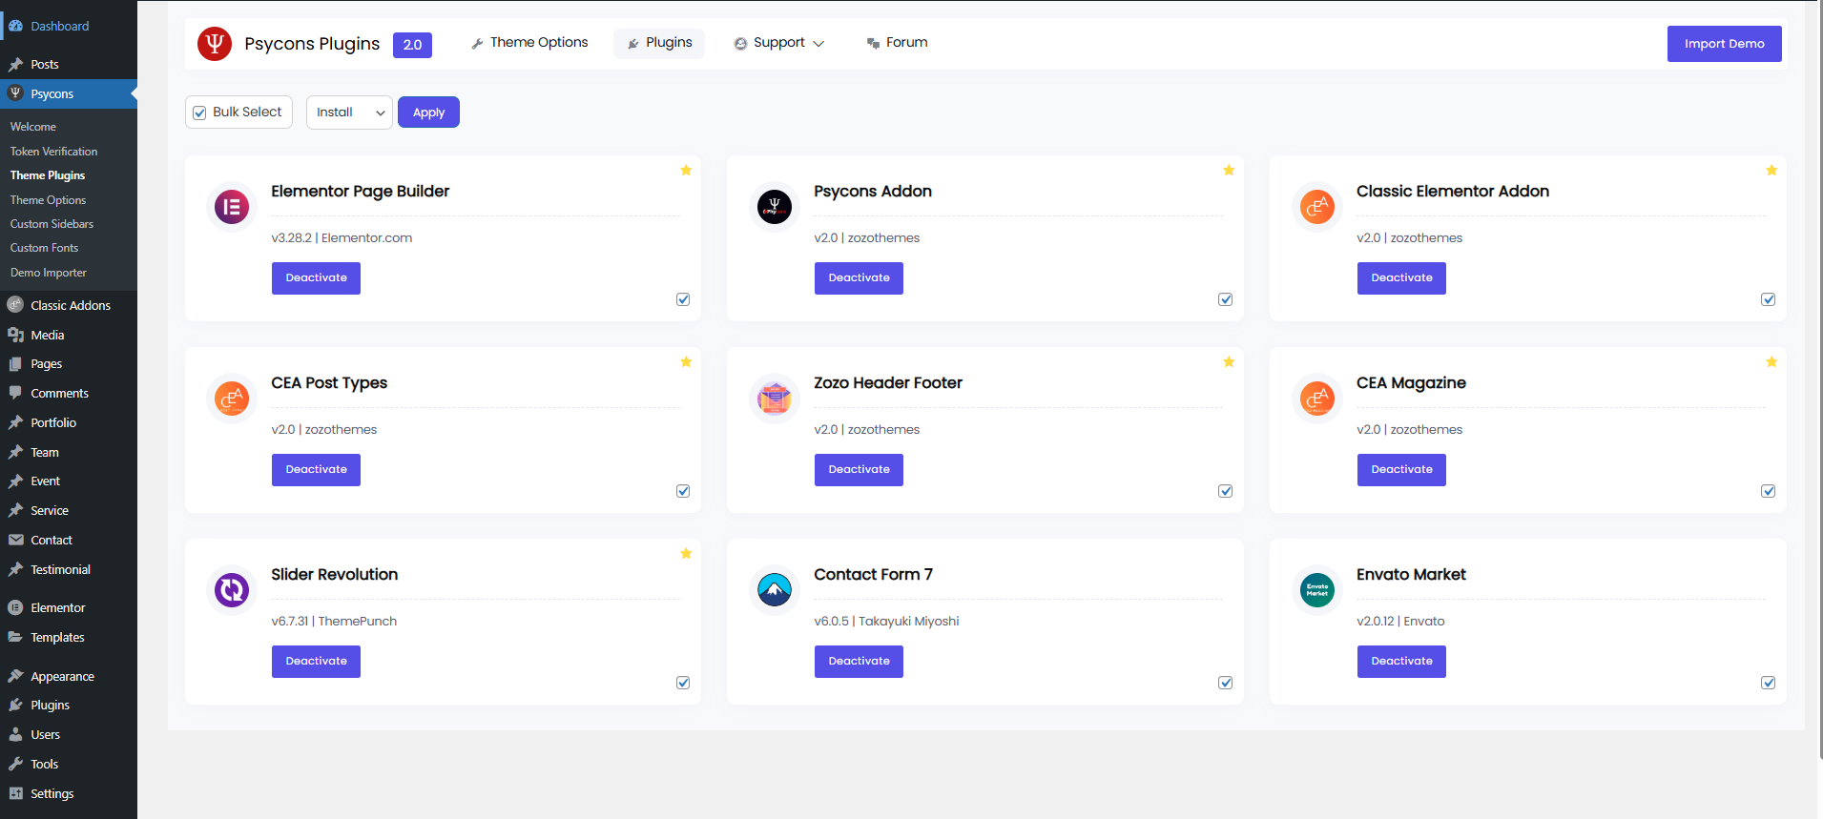
Task: Click the Contact envelope icon in sidebar
Action: [15, 540]
